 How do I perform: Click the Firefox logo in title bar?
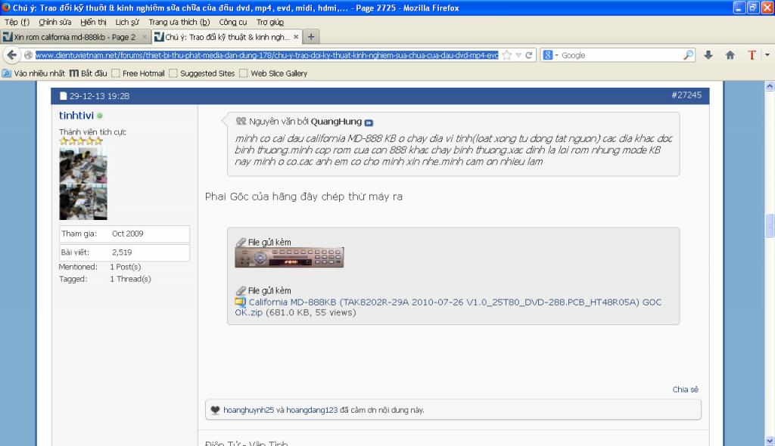coord(6,8)
